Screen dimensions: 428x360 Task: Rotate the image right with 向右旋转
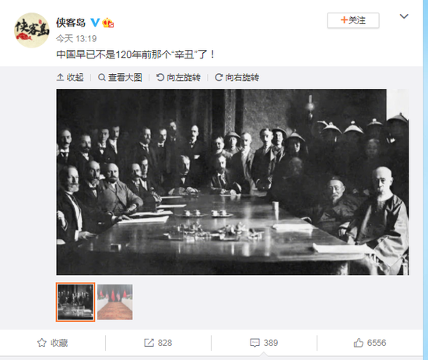tap(237, 78)
